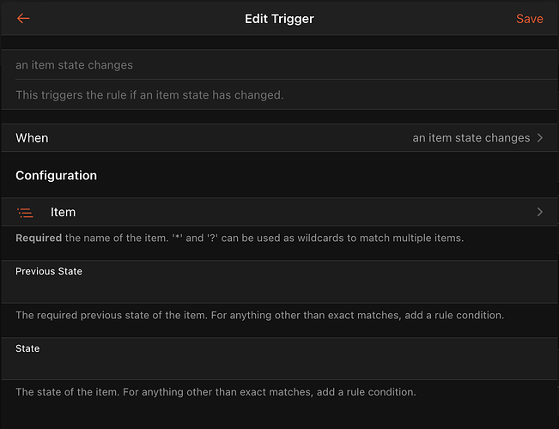Click the 'This triggers the rule' description
Viewport: 559px width, 429px height.
[149, 95]
